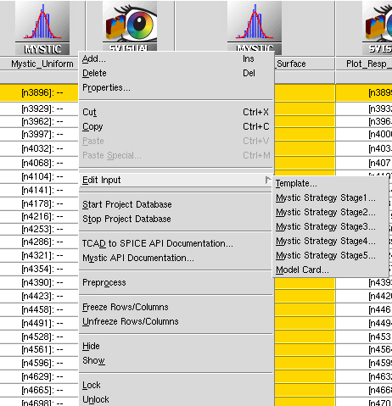The image size is (392, 406).
Task: Select node cell [n4596]
Action: tap(39, 363)
